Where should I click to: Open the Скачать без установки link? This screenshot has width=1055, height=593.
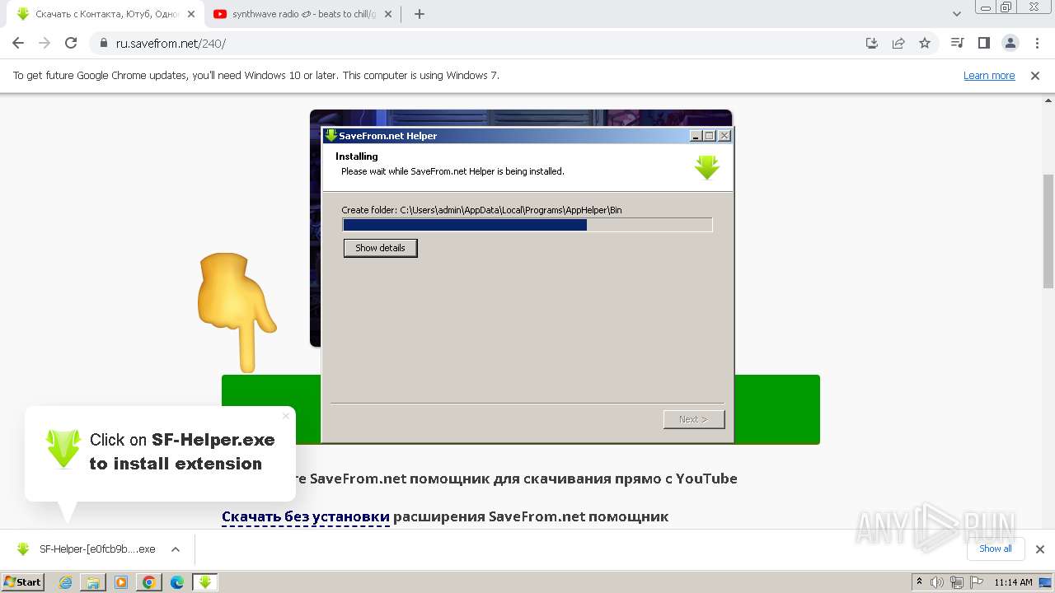point(306,516)
